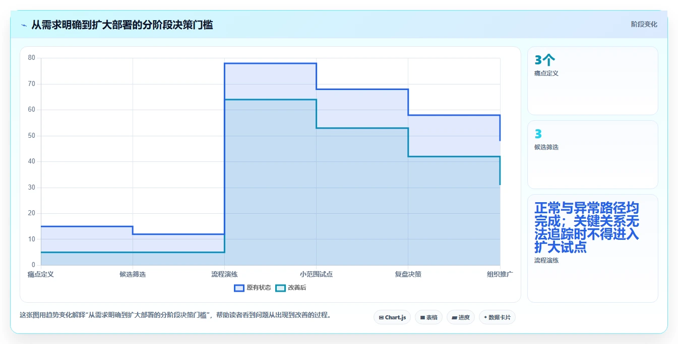
Task: Toggle the 改善后 legend entry
Action: [x=290, y=288]
